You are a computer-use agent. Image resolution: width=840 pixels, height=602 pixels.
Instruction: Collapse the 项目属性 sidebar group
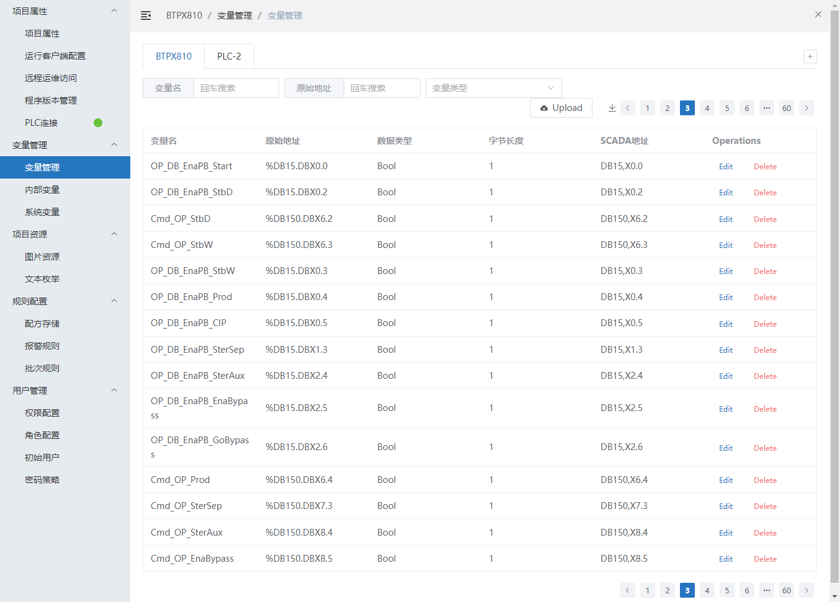(x=114, y=11)
